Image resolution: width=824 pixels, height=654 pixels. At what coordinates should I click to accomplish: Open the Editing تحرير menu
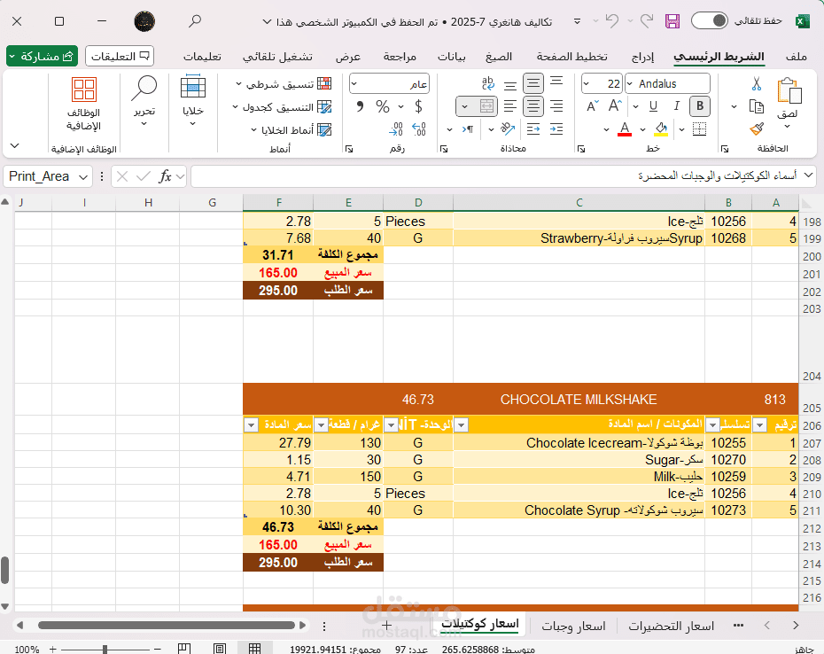[x=144, y=100]
